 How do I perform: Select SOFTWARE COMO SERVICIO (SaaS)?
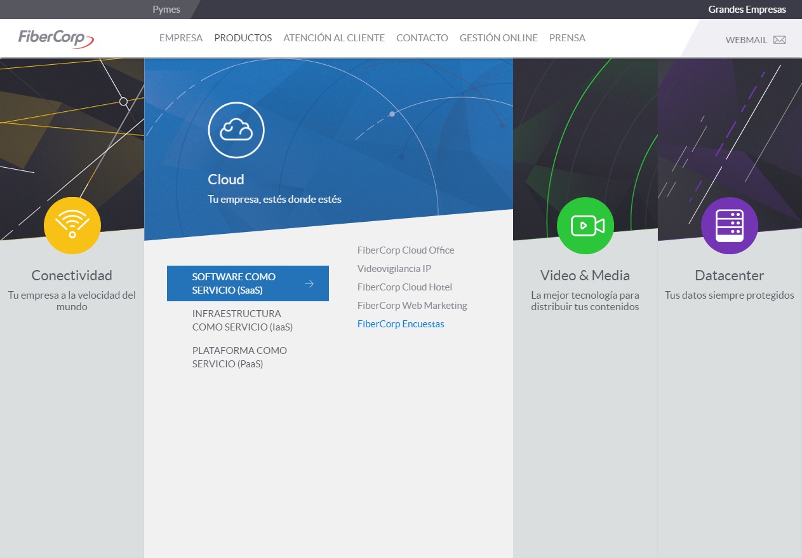248,283
